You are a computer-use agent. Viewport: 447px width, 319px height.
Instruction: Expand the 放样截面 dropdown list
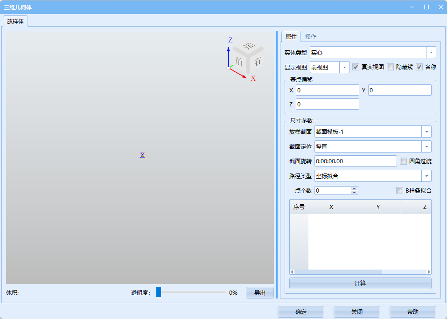(426, 132)
